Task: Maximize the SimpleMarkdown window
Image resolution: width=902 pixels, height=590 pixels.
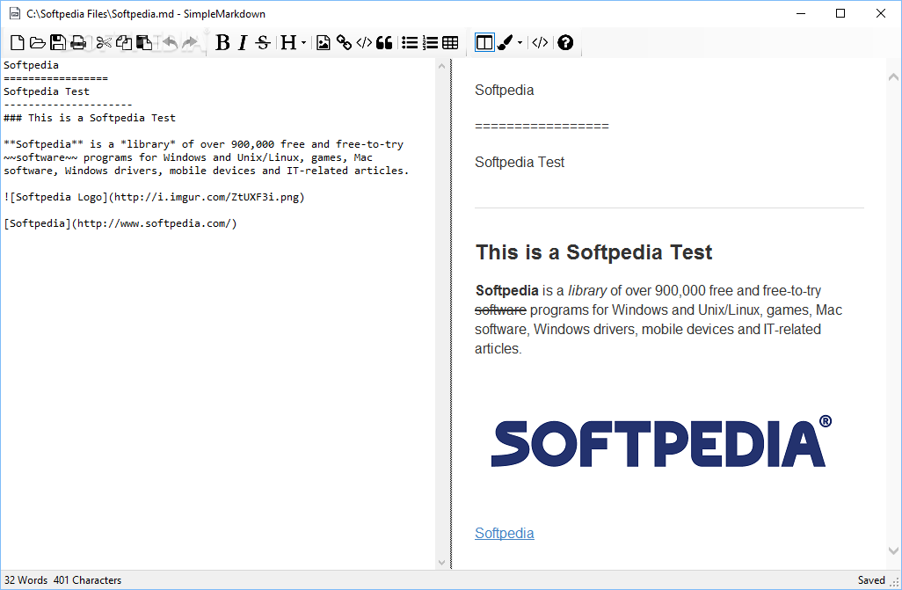Action: pyautogui.click(x=840, y=13)
